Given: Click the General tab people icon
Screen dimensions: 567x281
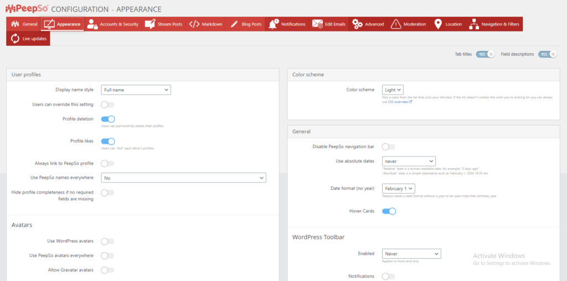Looking at the screenshot, I should coord(15,24).
